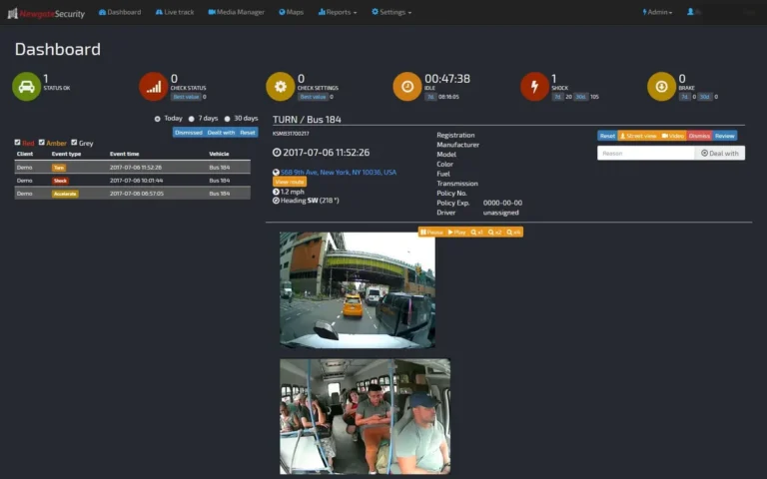Click the blue Reset button in event details
Image resolution: width=767 pixels, height=479 pixels.
coord(607,136)
